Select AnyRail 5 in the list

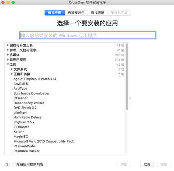(20, 84)
